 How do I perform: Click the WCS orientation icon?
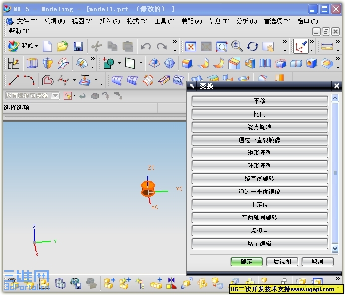(301, 46)
